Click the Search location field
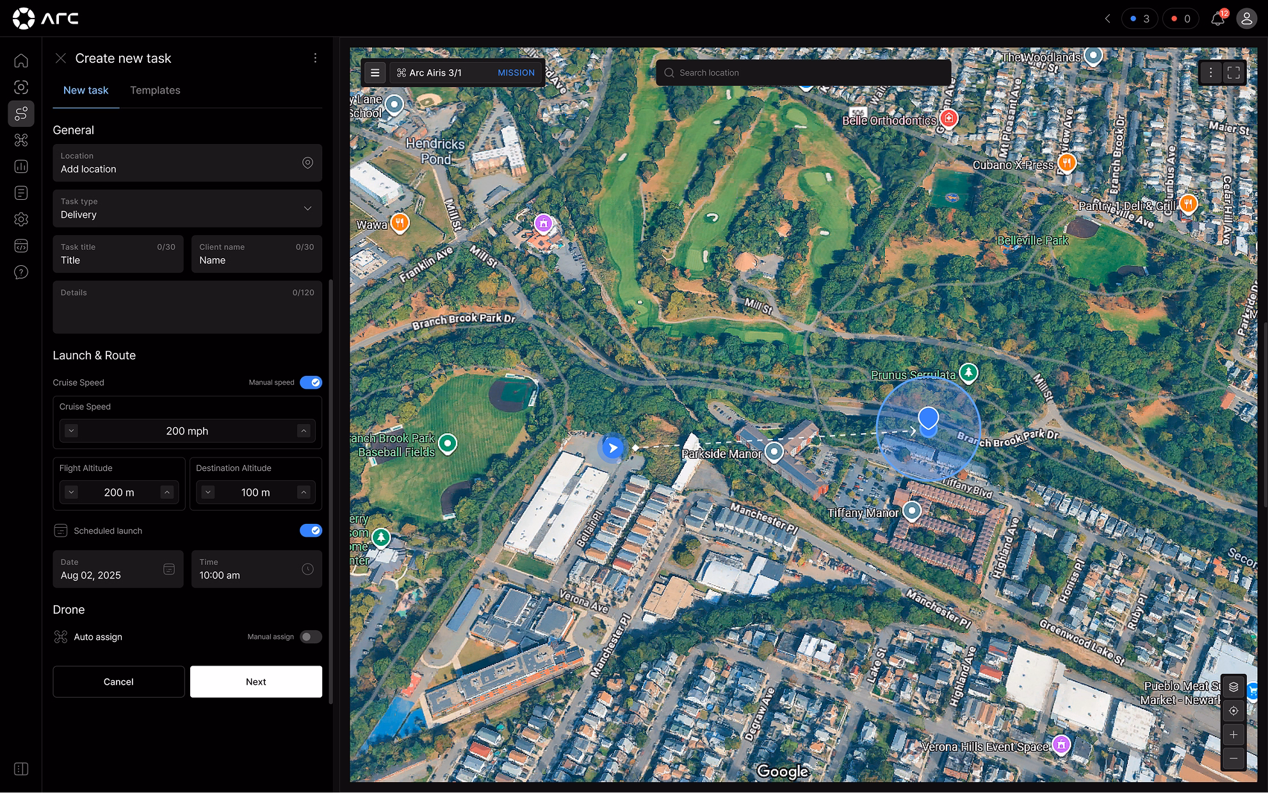1268x793 pixels. coord(804,72)
